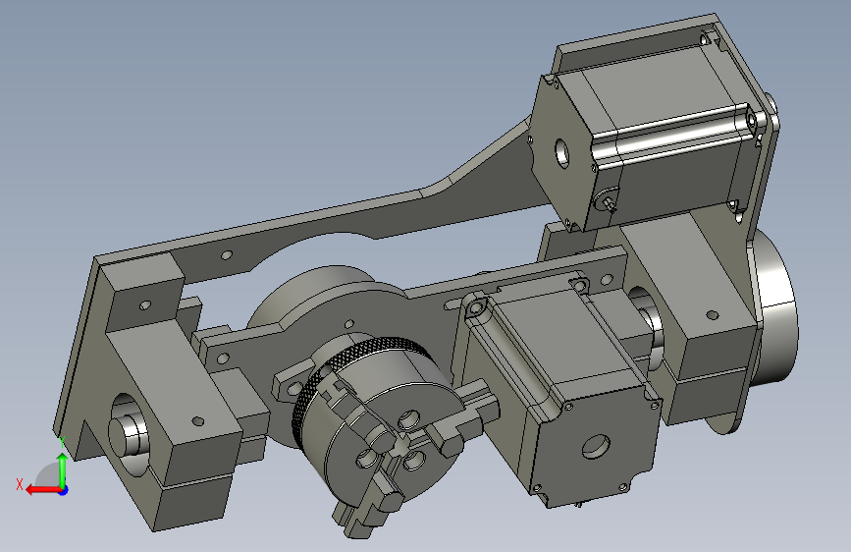851x552 pixels.
Task: Click the blue Z-axis dot of the triad
Action: pos(64,490)
